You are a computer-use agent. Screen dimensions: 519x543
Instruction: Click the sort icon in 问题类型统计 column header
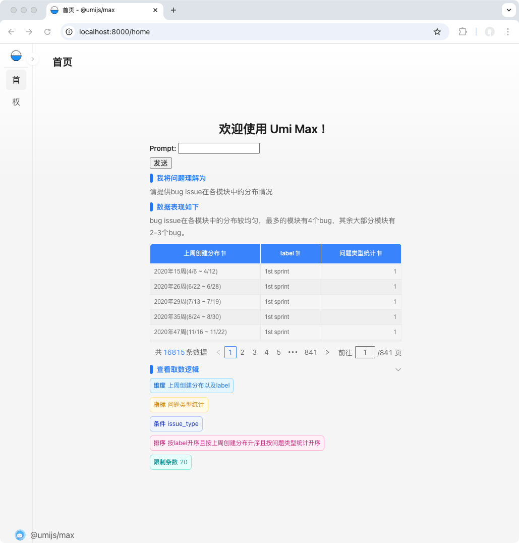point(379,253)
